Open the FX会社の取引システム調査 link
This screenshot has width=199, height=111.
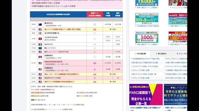(x=176, y=74)
